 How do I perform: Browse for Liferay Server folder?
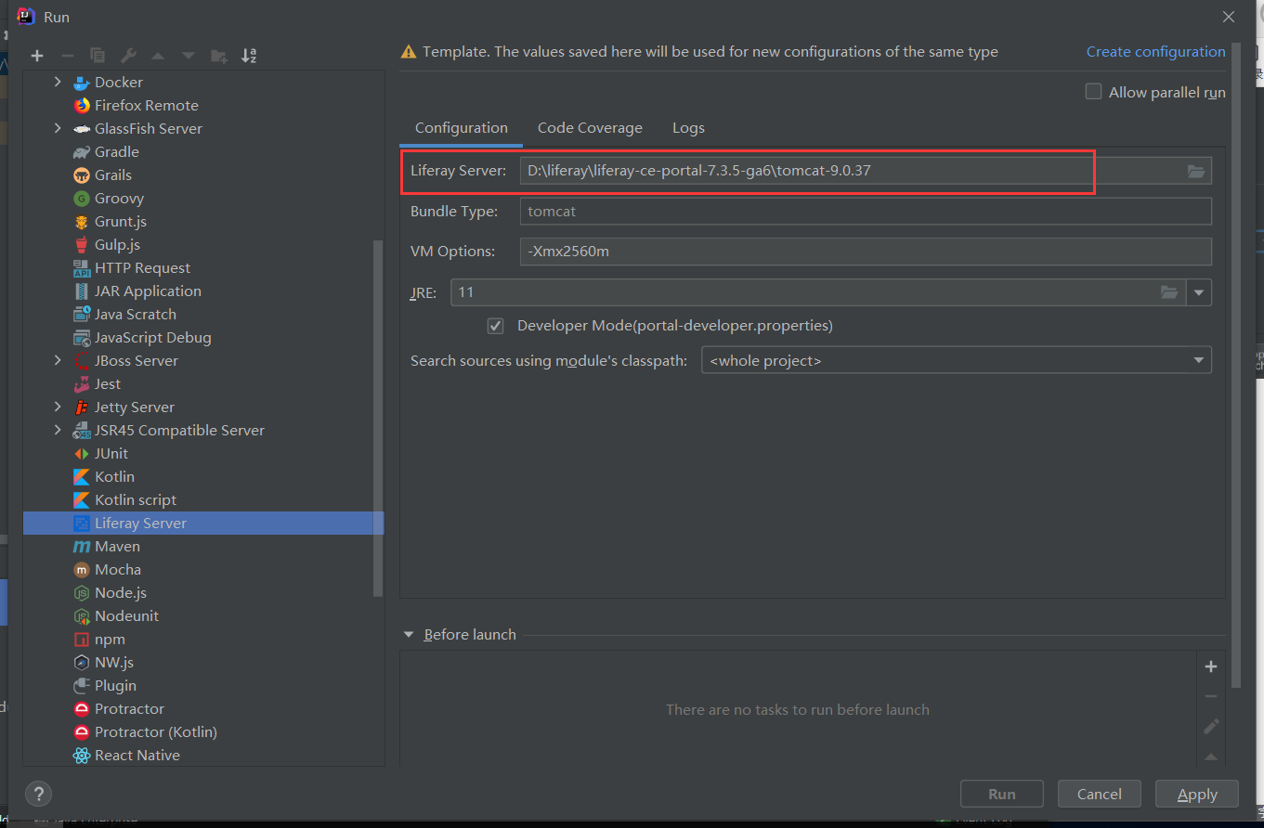1195,171
